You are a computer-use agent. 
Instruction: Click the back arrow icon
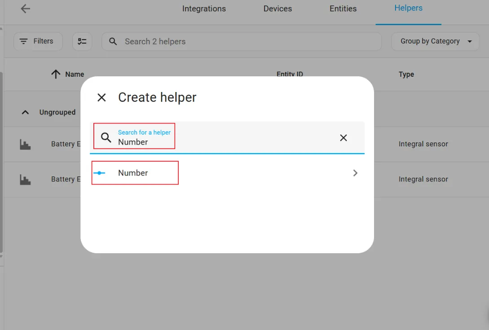click(x=26, y=9)
